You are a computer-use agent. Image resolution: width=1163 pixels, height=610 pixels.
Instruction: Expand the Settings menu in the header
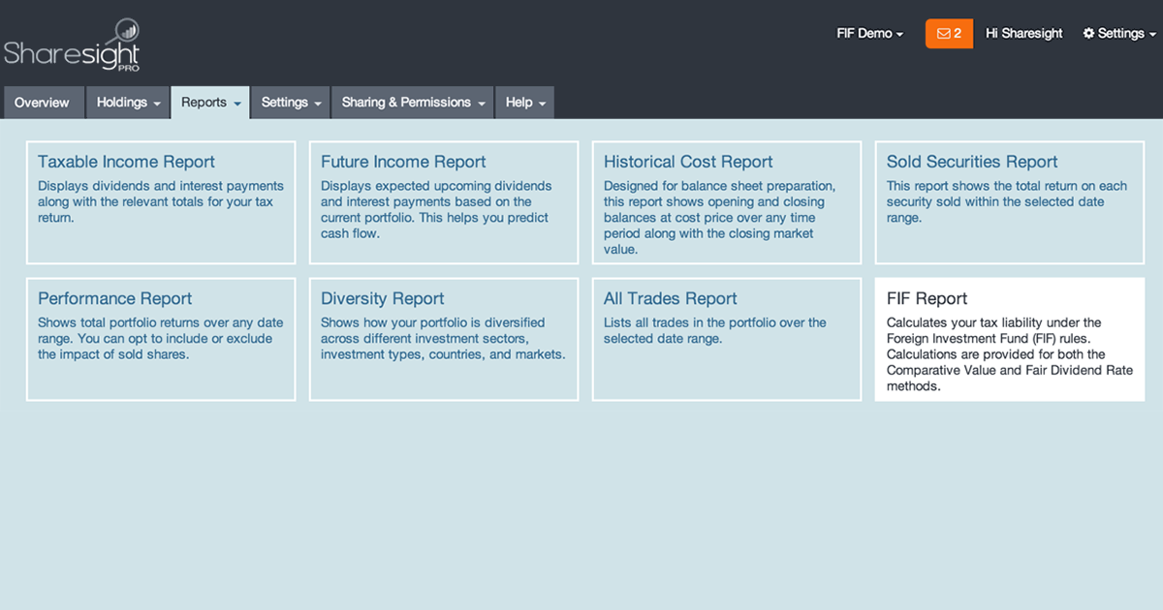1119,33
